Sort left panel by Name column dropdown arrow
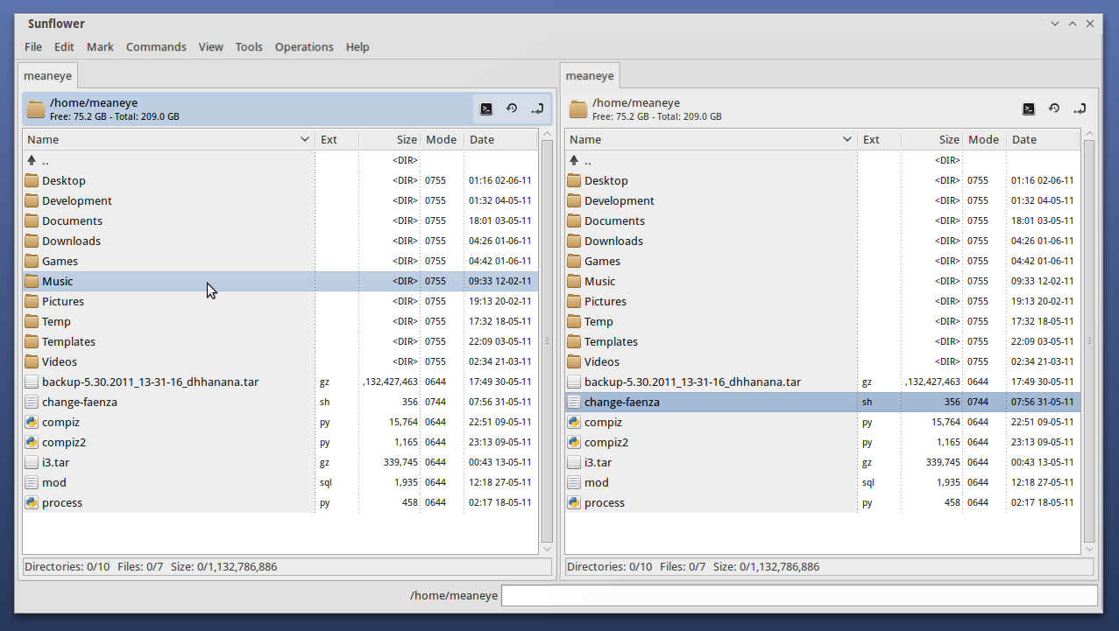The height and width of the screenshot is (631, 1119). click(305, 139)
